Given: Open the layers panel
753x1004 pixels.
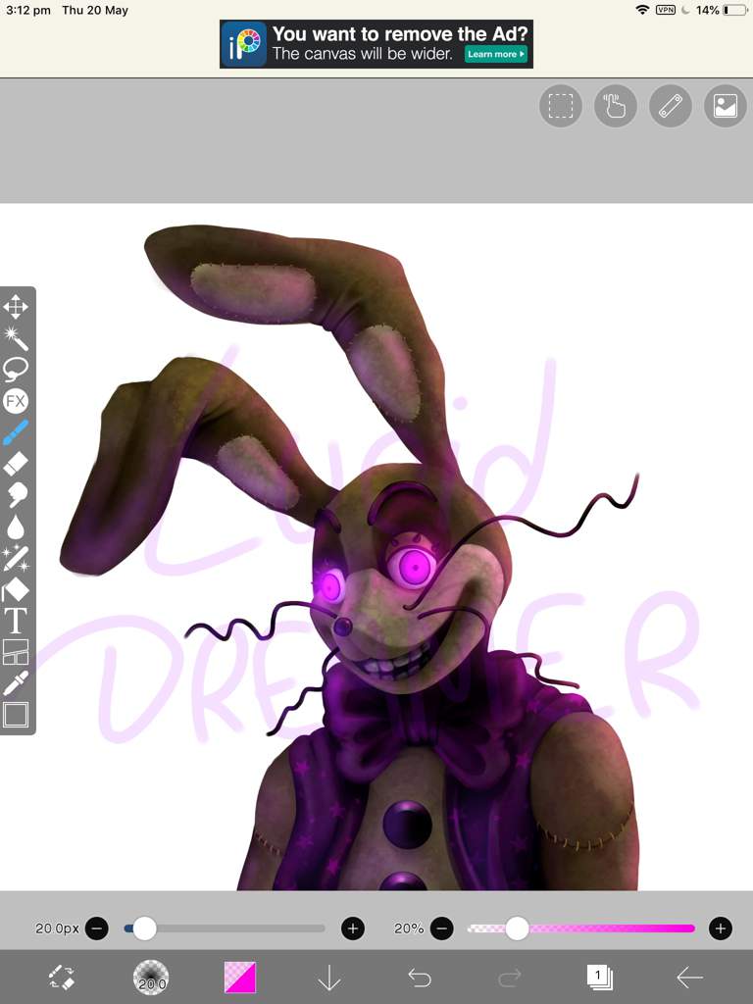Looking at the screenshot, I should click(x=599, y=977).
